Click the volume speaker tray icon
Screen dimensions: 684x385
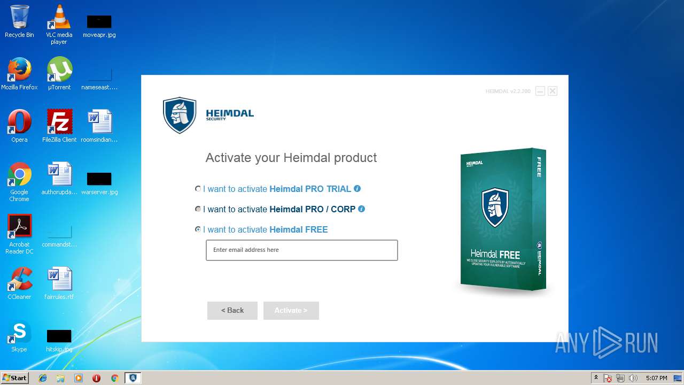click(x=633, y=378)
